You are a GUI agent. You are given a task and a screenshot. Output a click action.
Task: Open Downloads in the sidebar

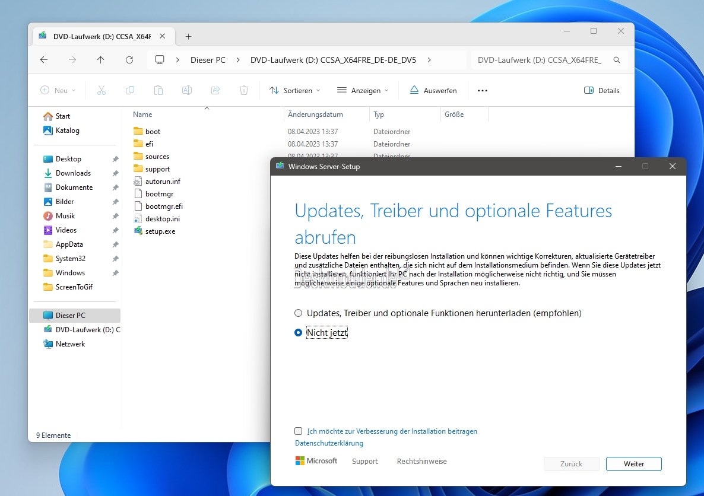pyautogui.click(x=67, y=173)
